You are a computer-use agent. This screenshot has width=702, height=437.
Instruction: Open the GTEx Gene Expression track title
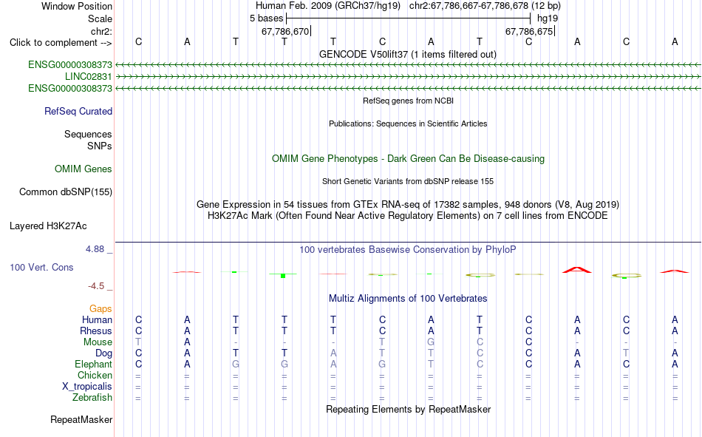[x=408, y=204]
